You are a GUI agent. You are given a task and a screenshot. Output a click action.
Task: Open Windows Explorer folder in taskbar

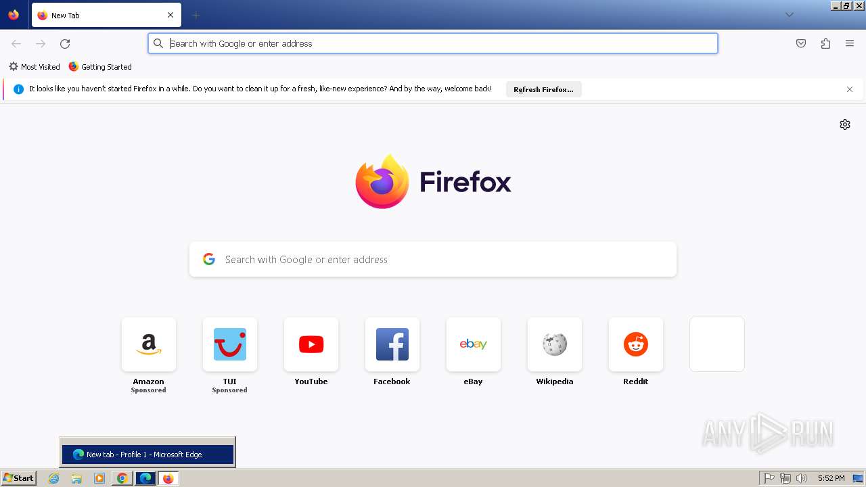pos(76,478)
